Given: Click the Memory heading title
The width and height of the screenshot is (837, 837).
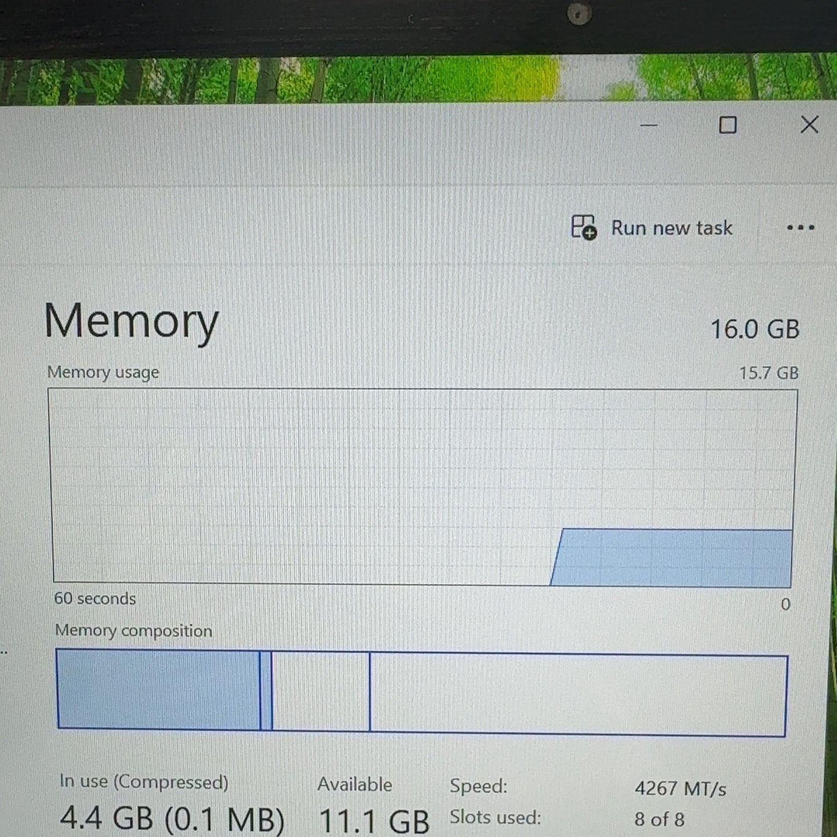Looking at the screenshot, I should 131,321.
